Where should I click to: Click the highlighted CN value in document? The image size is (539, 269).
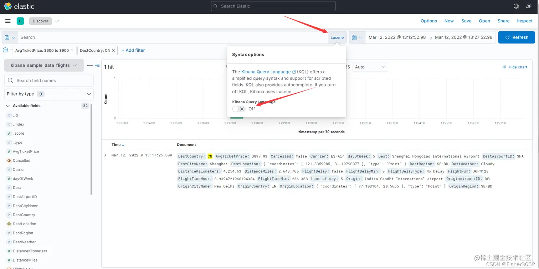(210, 156)
